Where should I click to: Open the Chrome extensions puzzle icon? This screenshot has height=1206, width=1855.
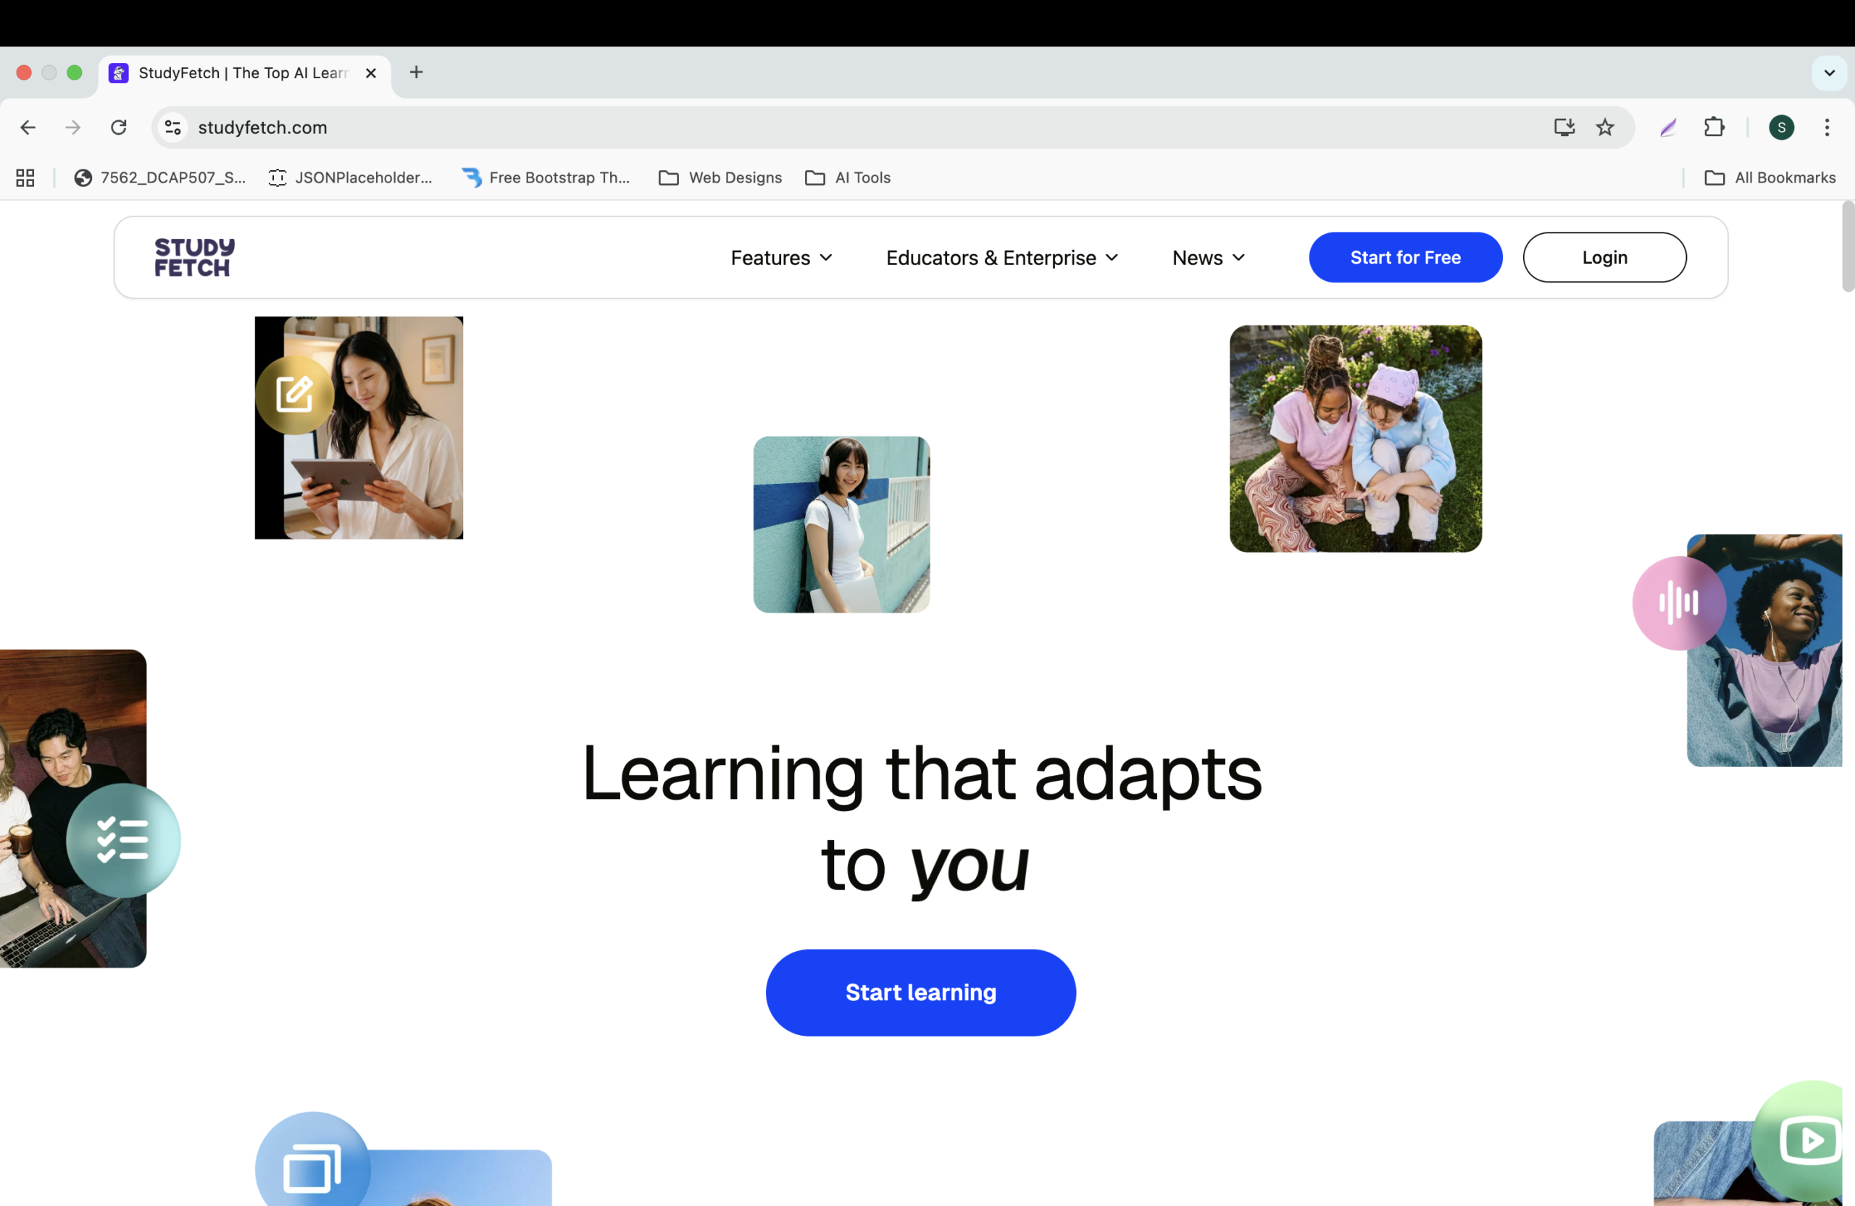[1714, 127]
